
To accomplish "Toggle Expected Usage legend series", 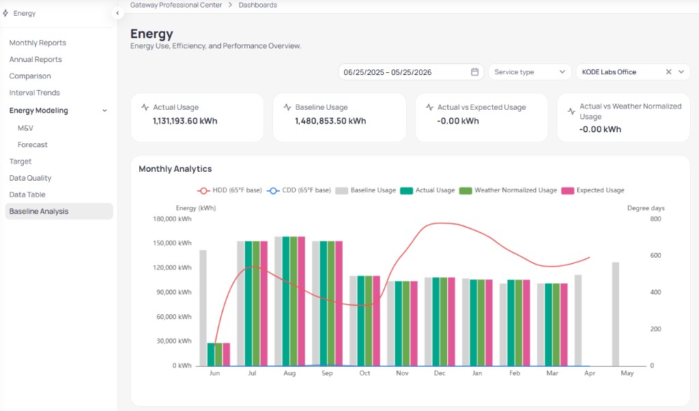I will click(593, 190).
